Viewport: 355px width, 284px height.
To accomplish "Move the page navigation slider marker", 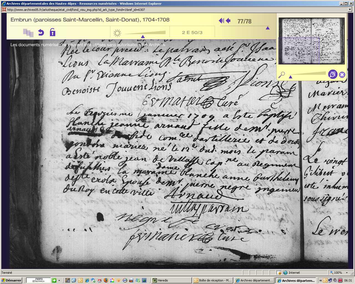I will 268,28.
